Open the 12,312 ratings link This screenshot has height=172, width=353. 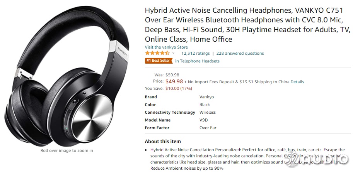pyautogui.click(x=195, y=54)
